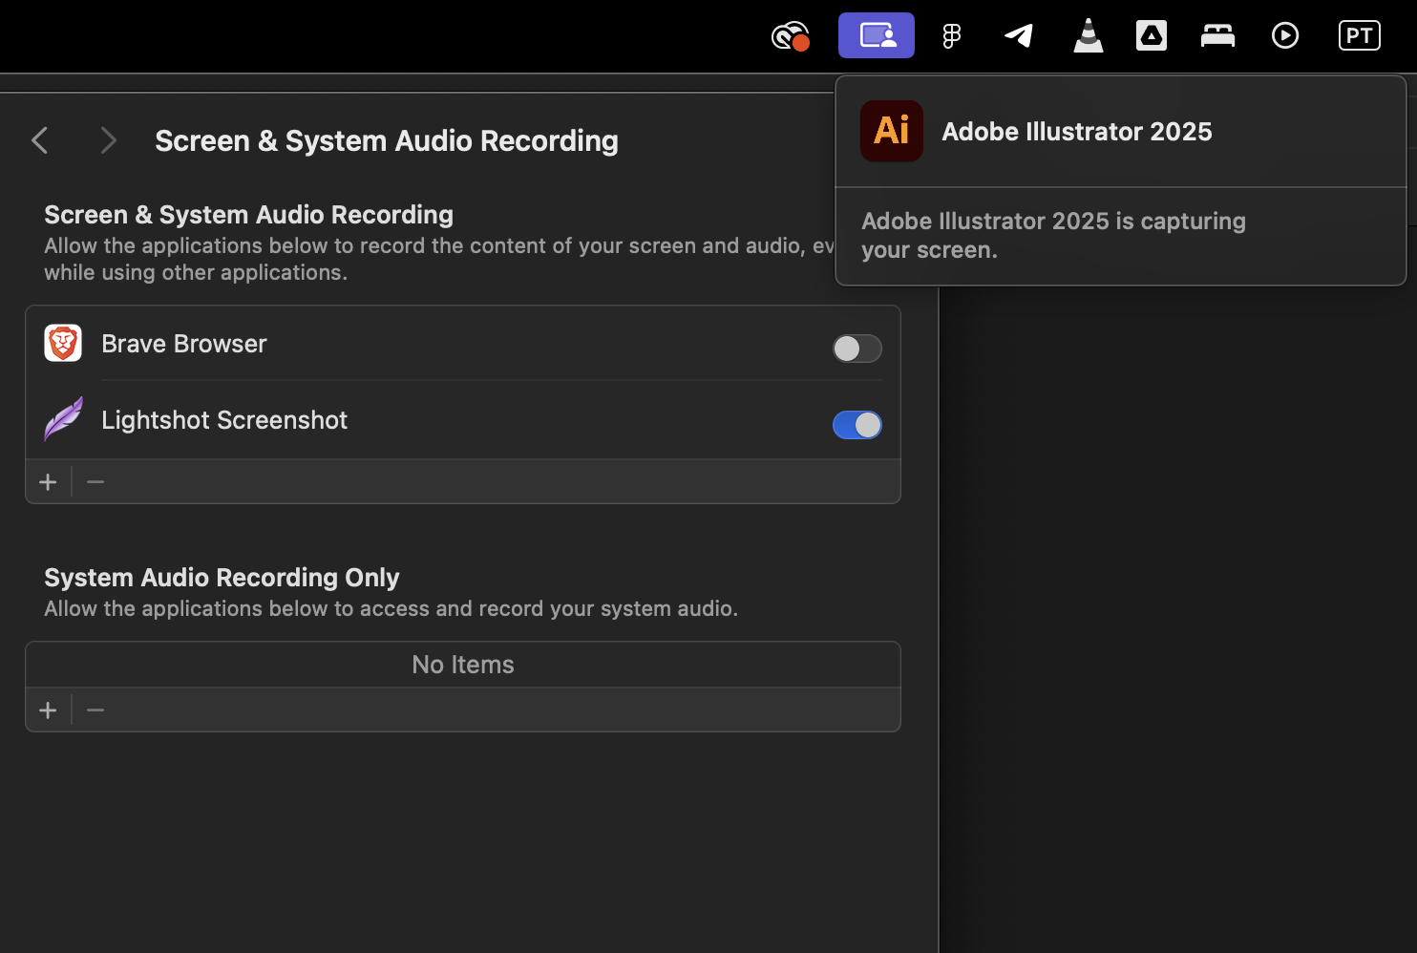Click the Figma menu bar icon
1417x953 pixels.
pyautogui.click(x=951, y=36)
